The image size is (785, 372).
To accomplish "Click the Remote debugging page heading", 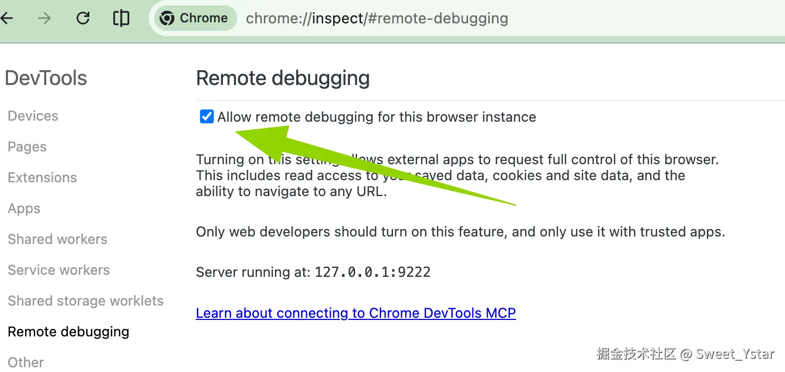I will click(283, 78).
